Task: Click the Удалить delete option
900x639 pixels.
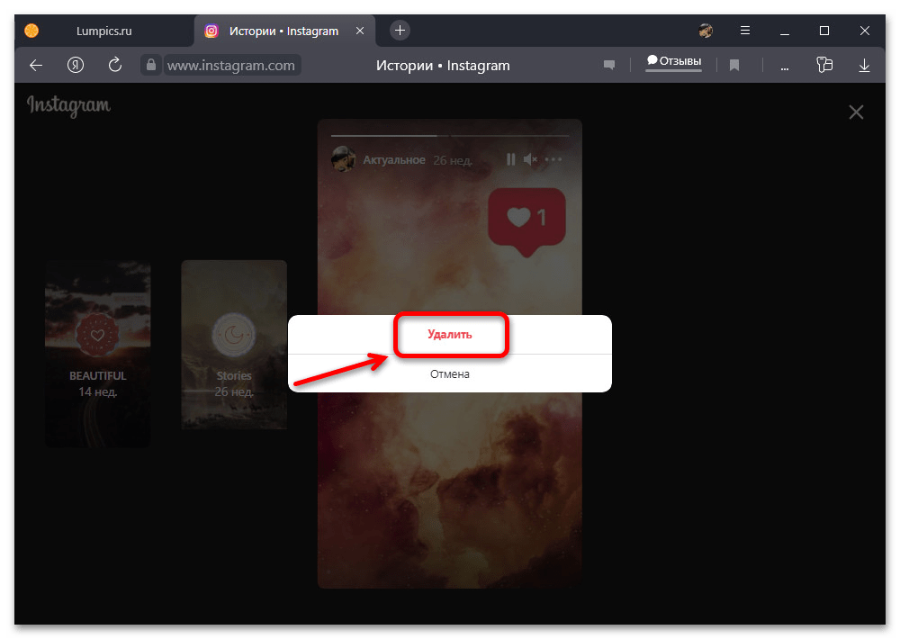Action: pos(449,334)
